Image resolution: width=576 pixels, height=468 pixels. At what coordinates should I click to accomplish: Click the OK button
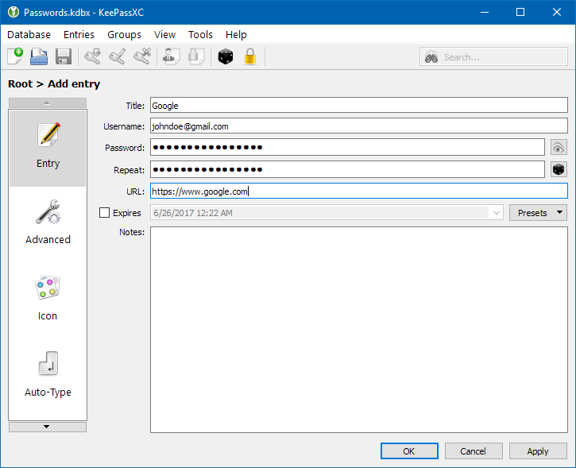(409, 451)
